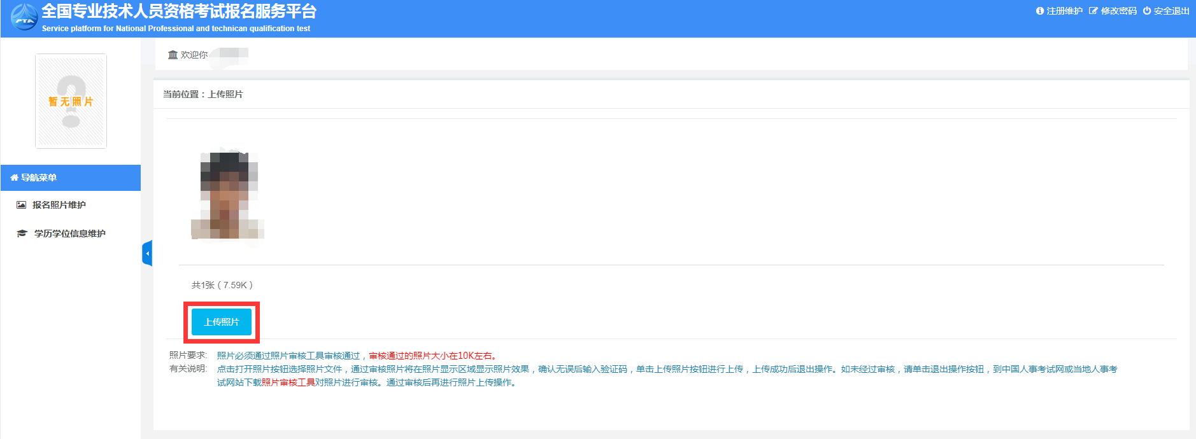Click the 导航菜单 sidebar header
This screenshot has height=439, width=1196.
pyautogui.click(x=39, y=178)
